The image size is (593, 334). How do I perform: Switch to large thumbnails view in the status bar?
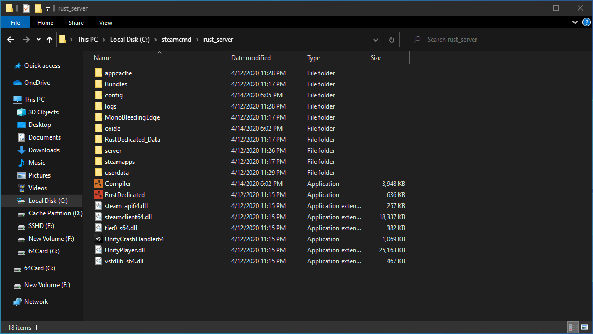coord(584,327)
